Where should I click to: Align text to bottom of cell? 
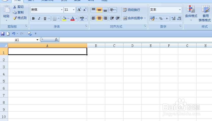coord(105,10)
